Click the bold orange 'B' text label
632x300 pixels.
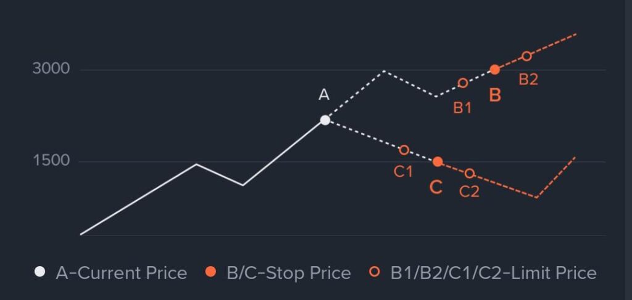494,95
